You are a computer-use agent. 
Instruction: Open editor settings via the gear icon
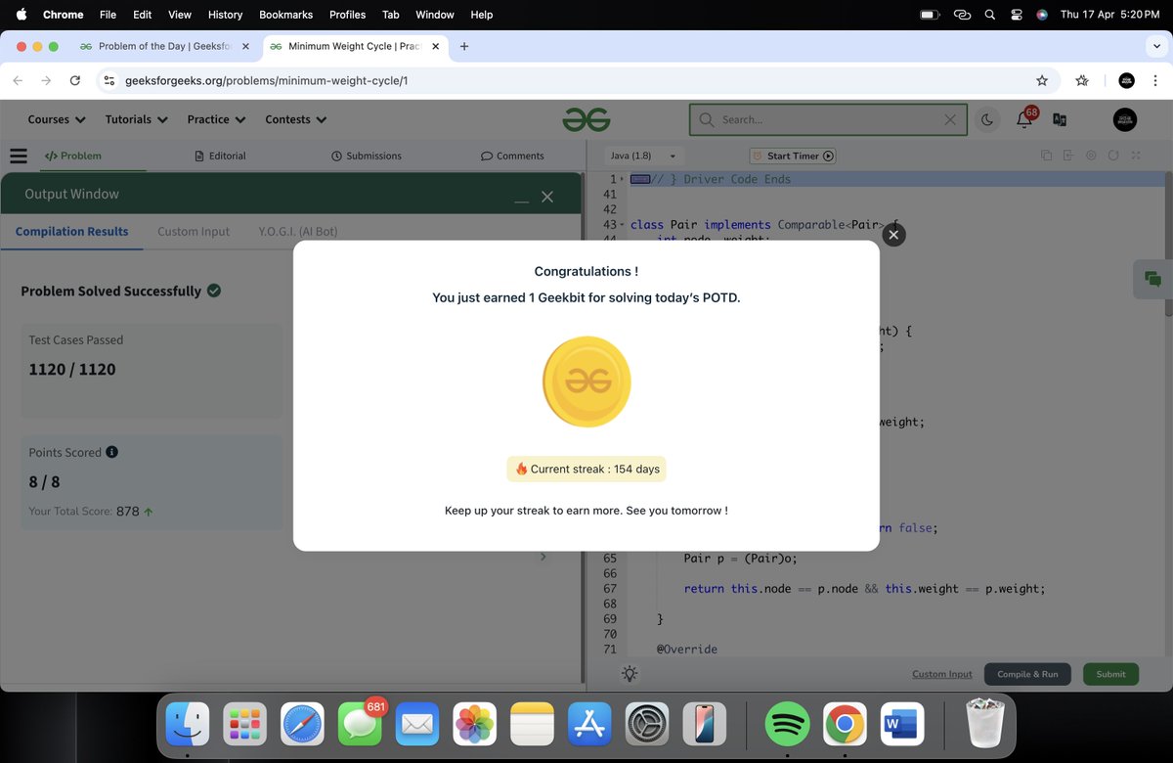pos(1091,156)
